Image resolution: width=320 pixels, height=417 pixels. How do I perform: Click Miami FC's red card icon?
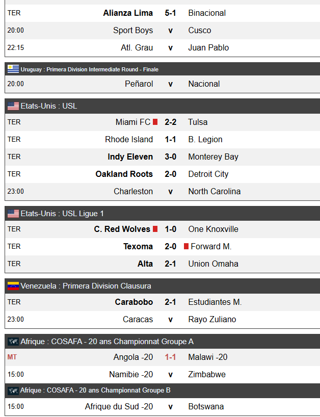155,122
